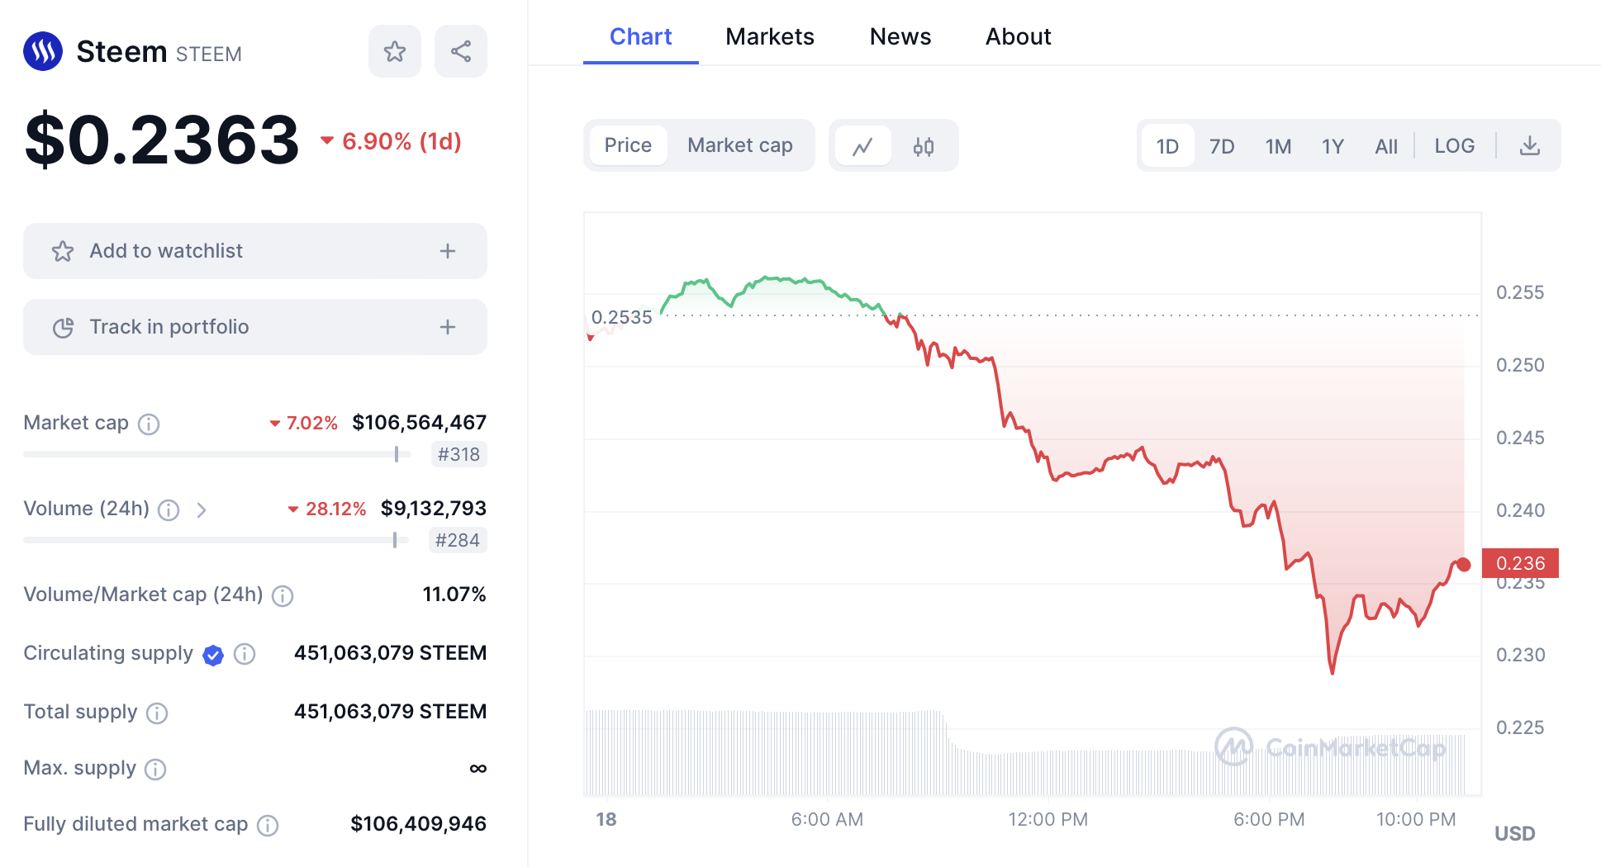Download chart data icon
This screenshot has height=867, width=1601.
1529,146
